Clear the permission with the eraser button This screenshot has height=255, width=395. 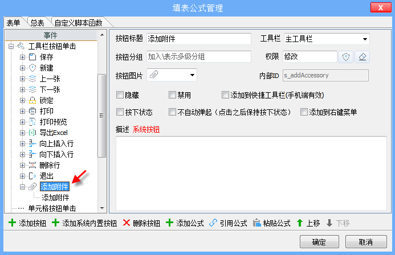363,57
